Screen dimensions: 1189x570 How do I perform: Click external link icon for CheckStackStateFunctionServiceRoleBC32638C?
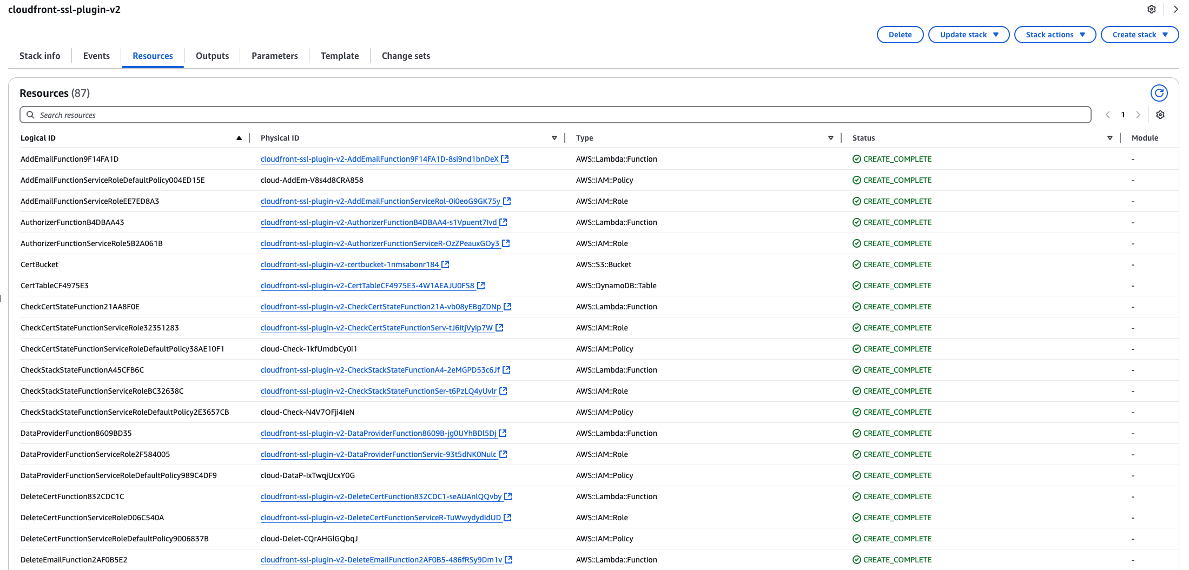pos(503,391)
